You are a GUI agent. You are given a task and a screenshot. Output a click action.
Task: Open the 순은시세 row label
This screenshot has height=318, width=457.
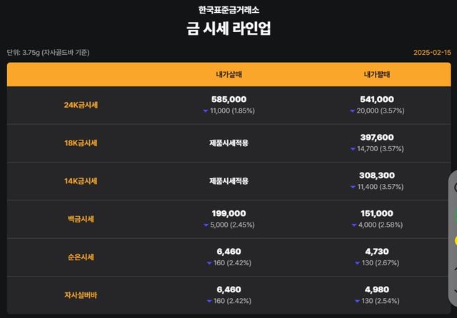coord(81,257)
